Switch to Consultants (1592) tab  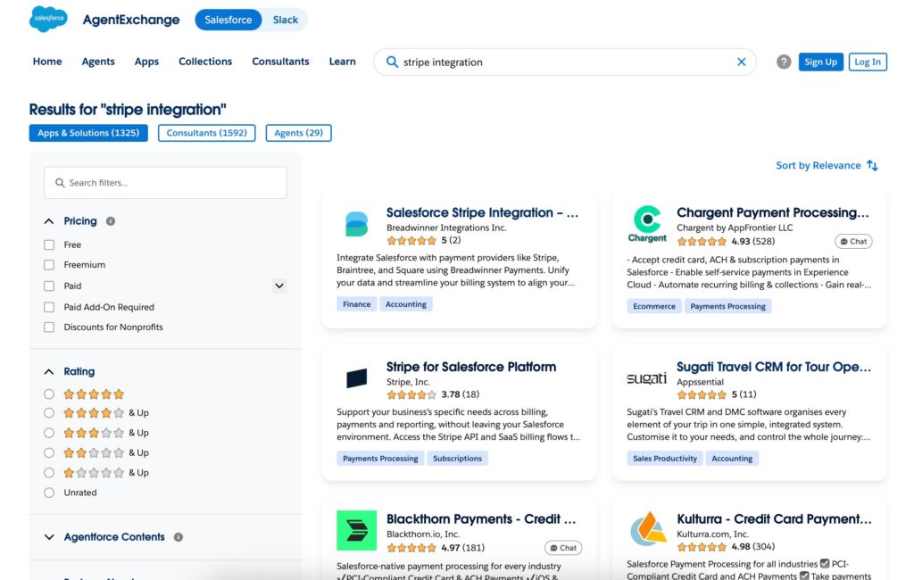click(206, 133)
